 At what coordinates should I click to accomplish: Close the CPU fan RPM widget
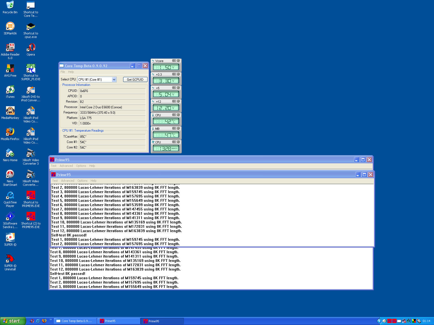[x=178, y=142]
